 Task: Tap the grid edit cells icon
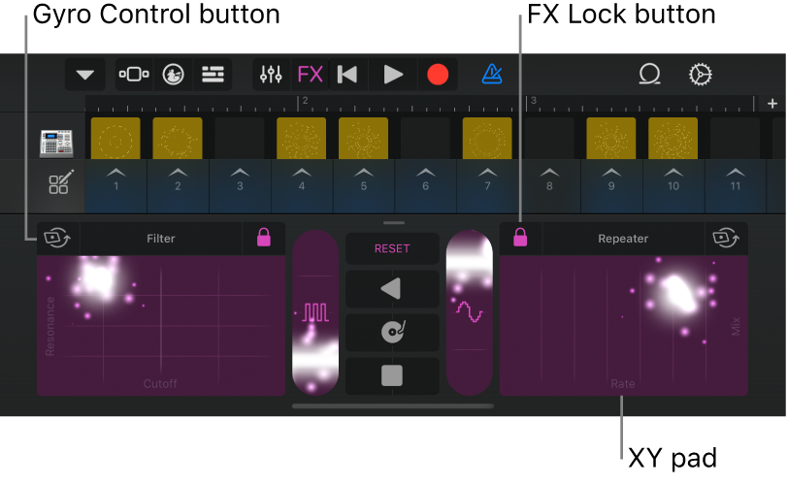pos(61,182)
